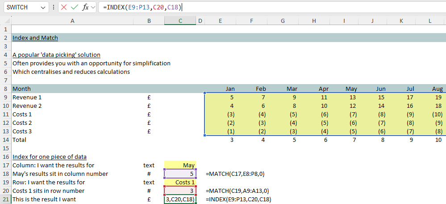The image size is (446, 204).
Task: Click the cell showing row number 3
Action: pyautogui.click(x=180, y=191)
